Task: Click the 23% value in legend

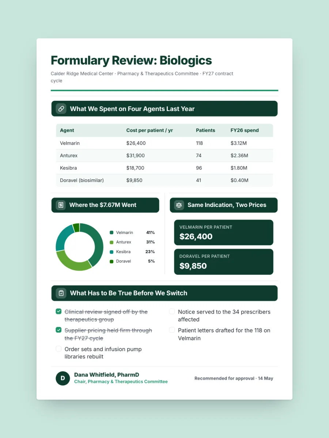Action: coord(150,251)
